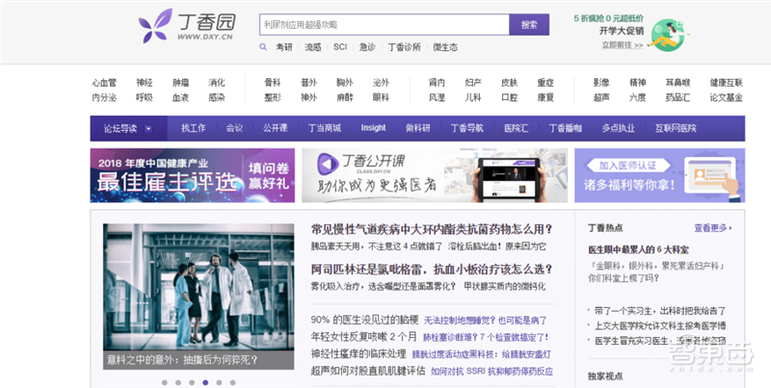Select 找工作 in the purple nav bar

pyautogui.click(x=194, y=128)
